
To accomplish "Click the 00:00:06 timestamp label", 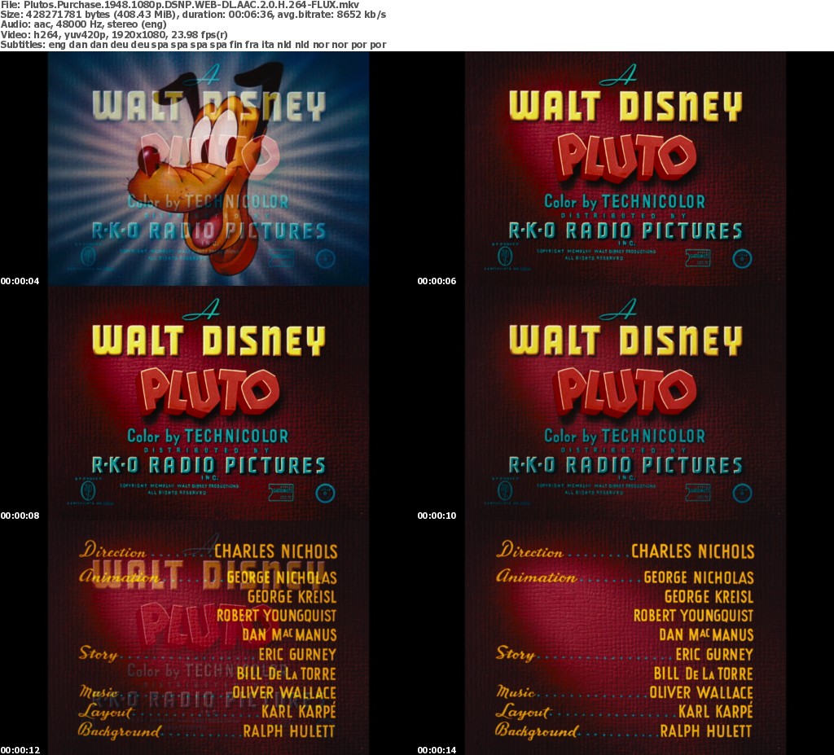I will [437, 281].
